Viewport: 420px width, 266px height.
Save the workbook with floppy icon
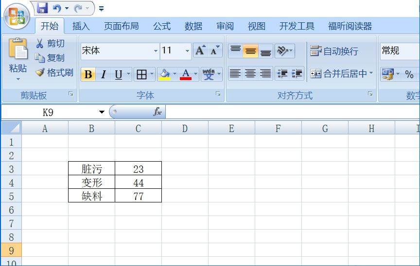[42, 8]
